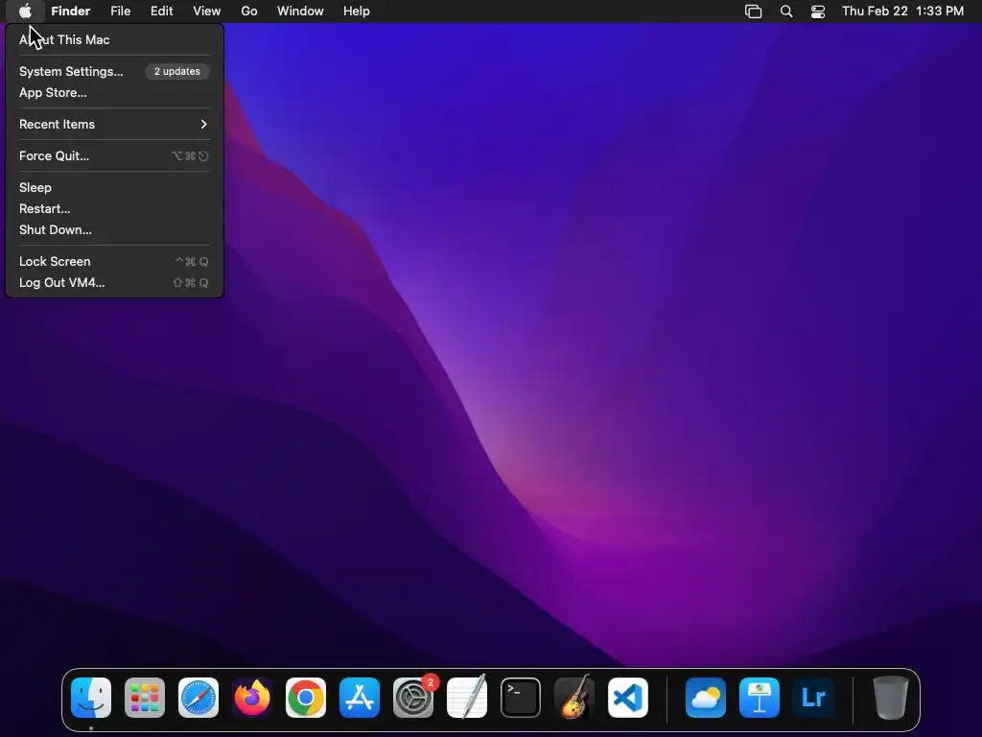The width and height of the screenshot is (982, 737).
Task: Choose System Settings with 2 updates
Action: 113,71
